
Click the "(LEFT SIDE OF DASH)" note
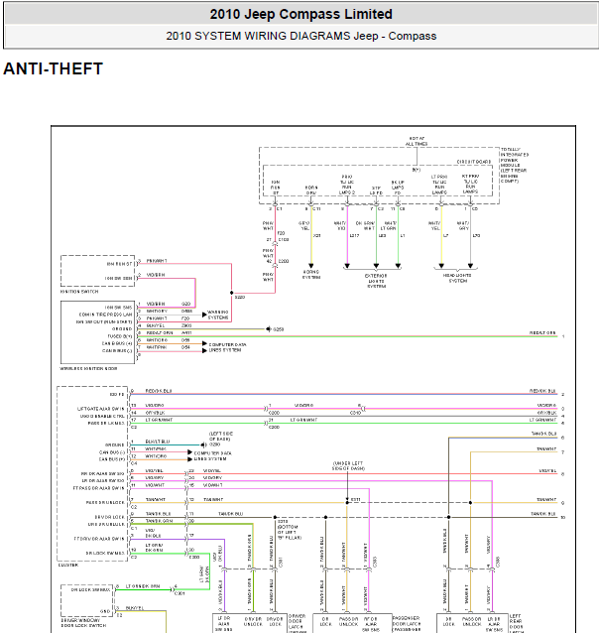click(221, 436)
